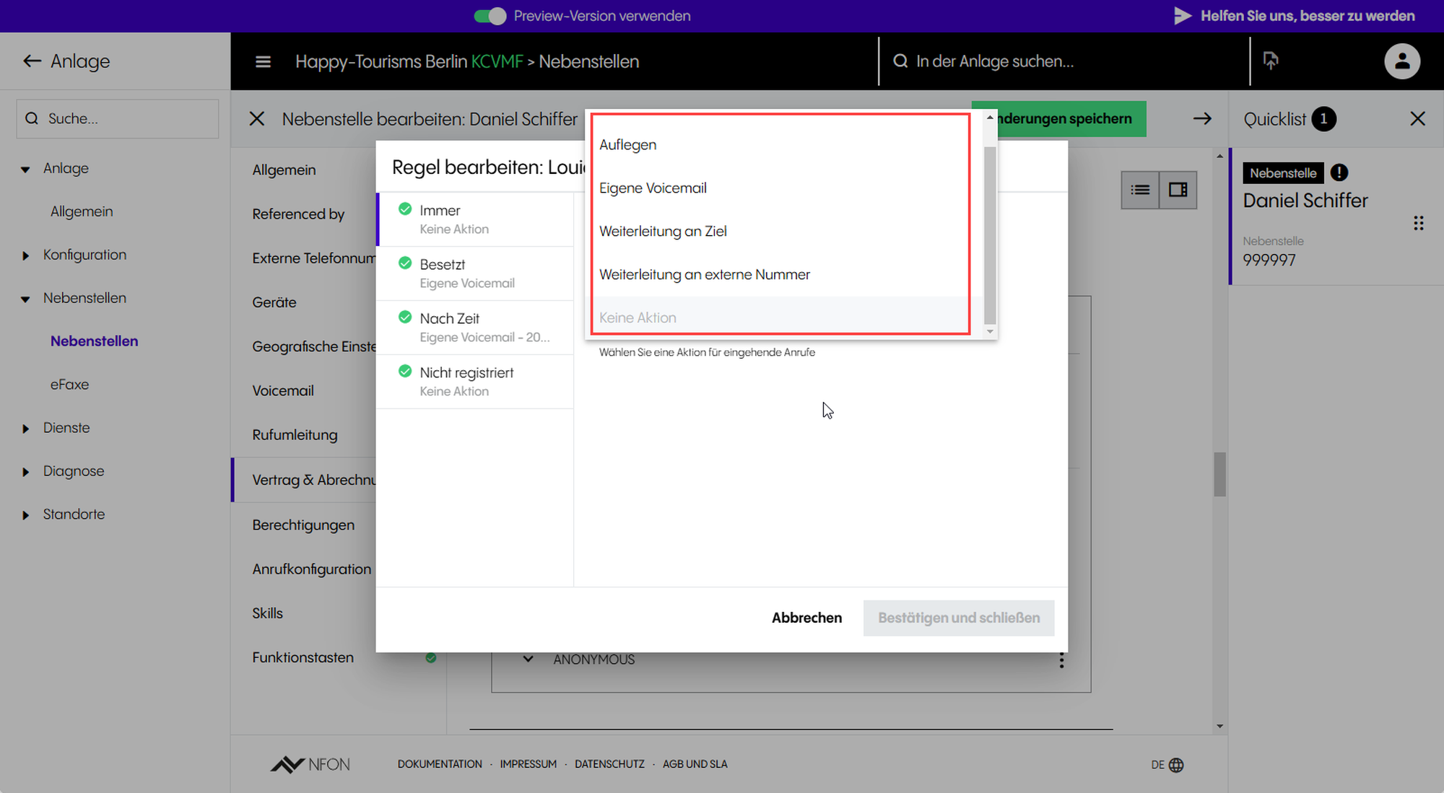Click the hamburger menu icon

(x=263, y=62)
